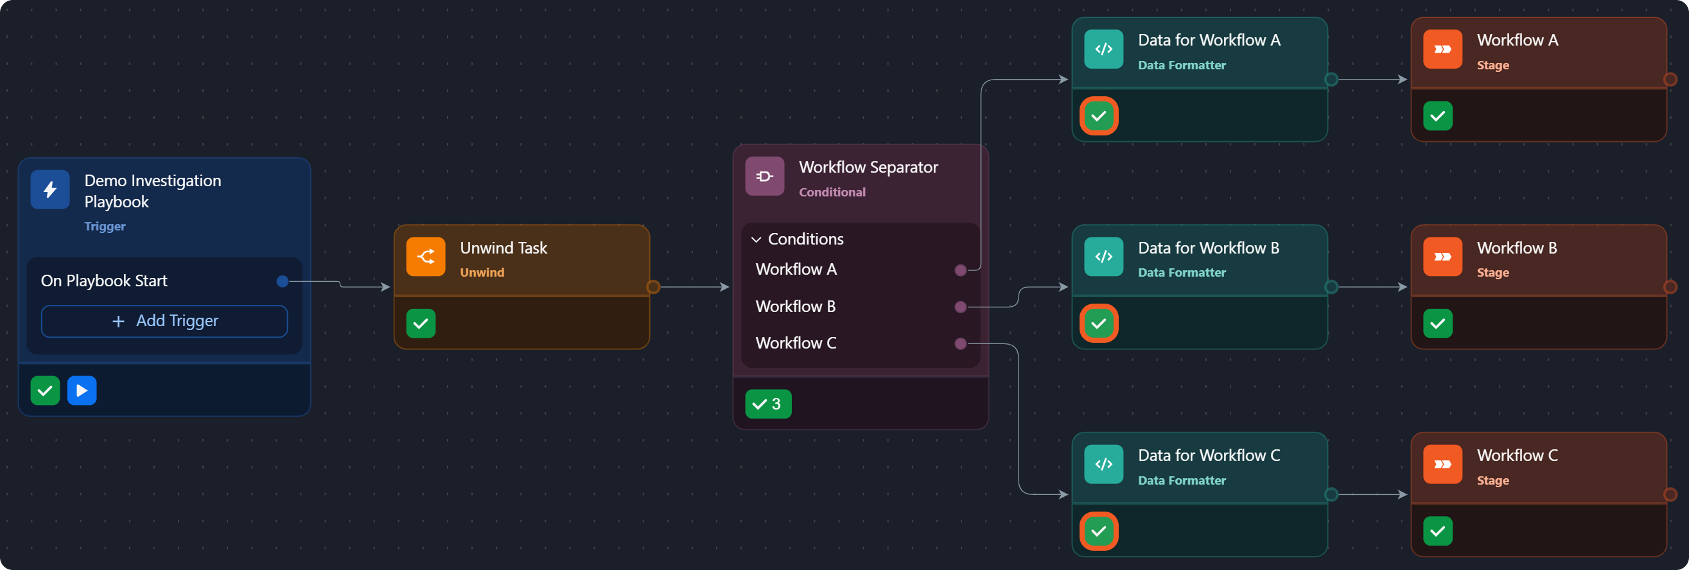Click the Data for Workflow B code icon

click(1103, 257)
